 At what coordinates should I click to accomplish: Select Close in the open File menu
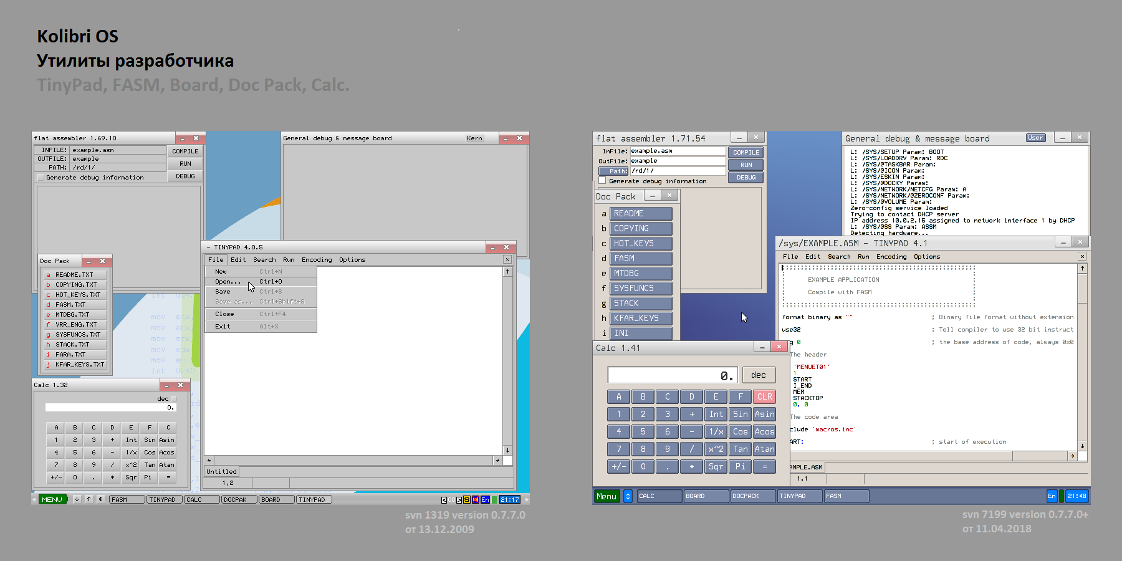[x=224, y=314]
